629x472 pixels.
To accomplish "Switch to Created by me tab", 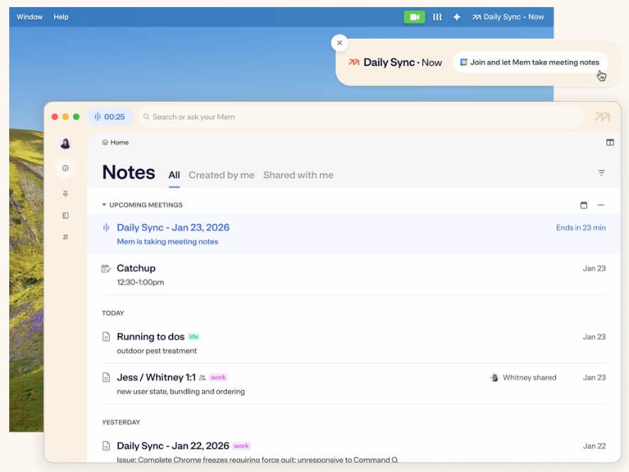I will tap(221, 175).
